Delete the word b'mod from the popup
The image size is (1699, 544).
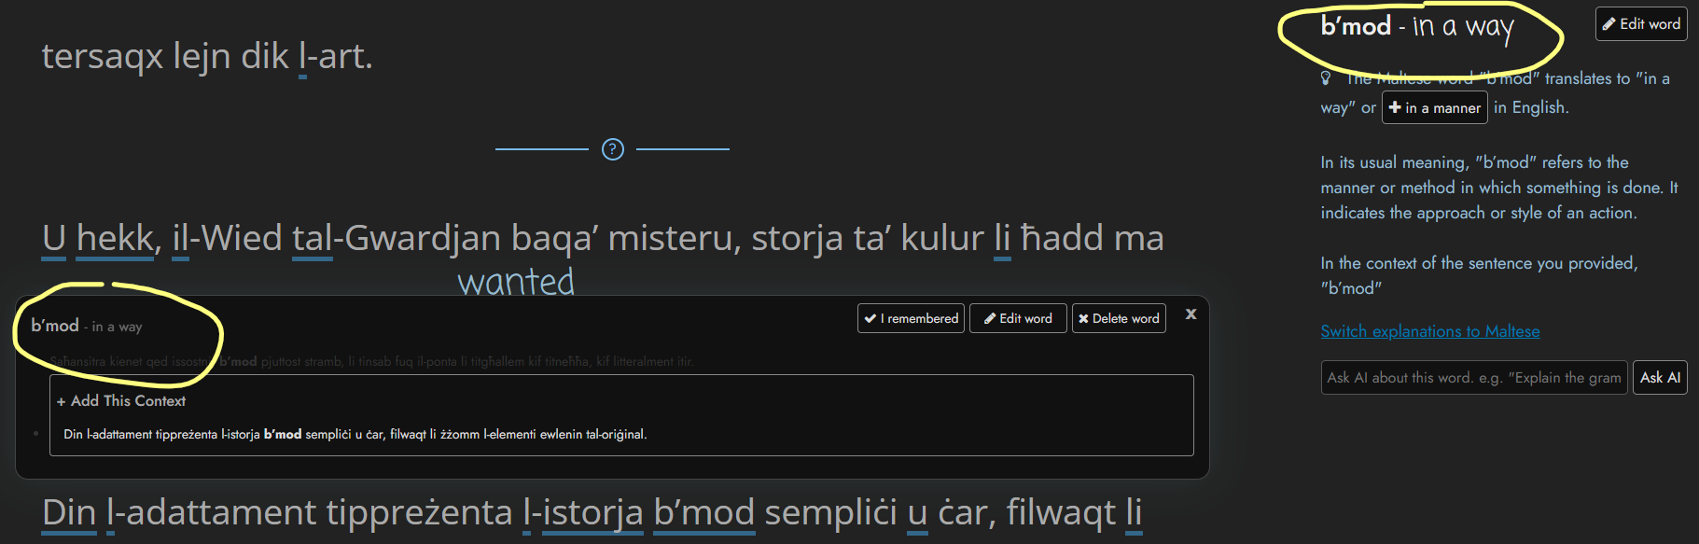pyautogui.click(x=1119, y=318)
